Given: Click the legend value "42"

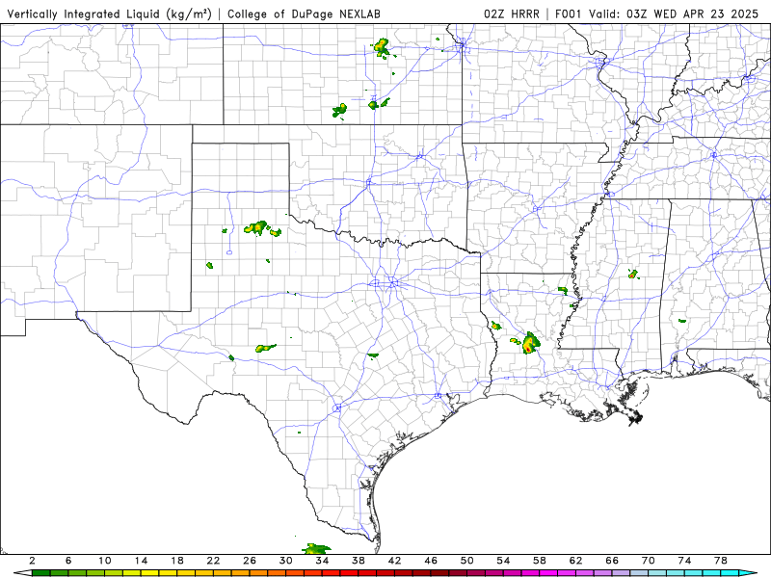Looking at the screenshot, I should [x=395, y=561].
